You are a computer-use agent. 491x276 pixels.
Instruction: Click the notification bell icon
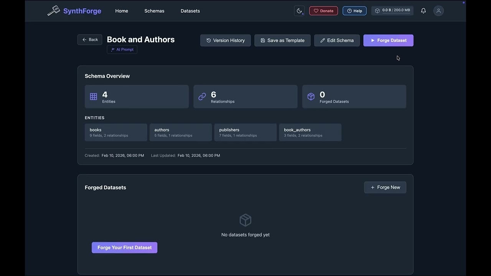click(x=423, y=10)
